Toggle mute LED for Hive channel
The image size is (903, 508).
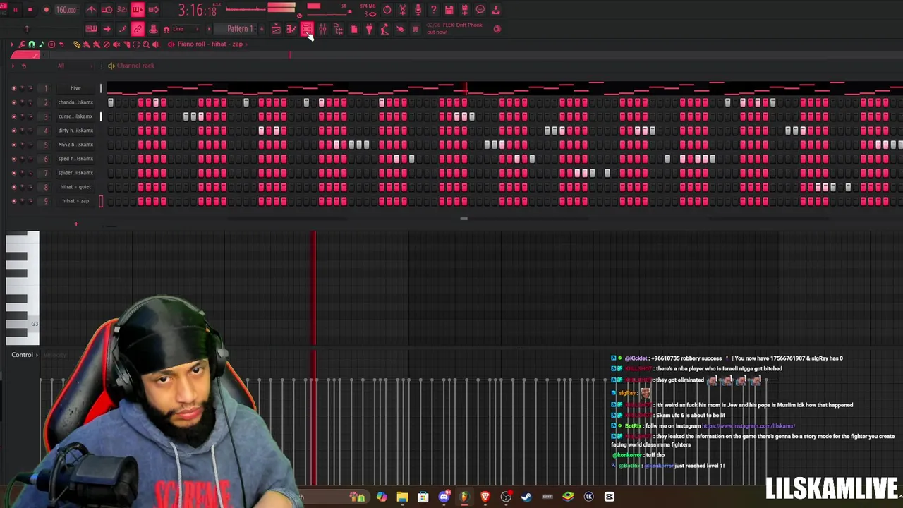click(13, 88)
